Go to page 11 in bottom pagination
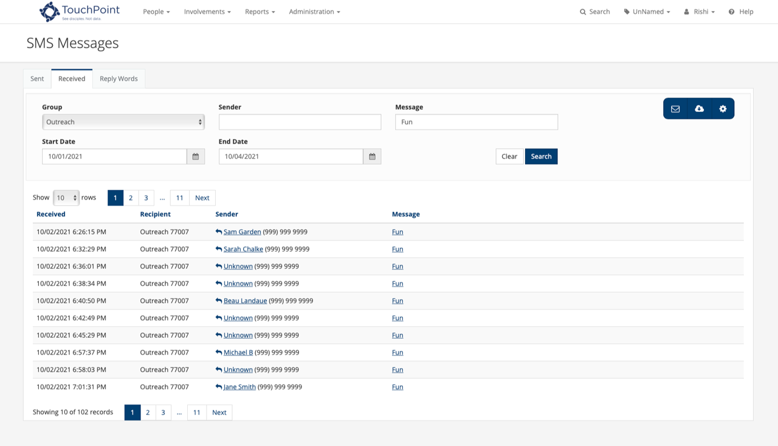 point(197,413)
